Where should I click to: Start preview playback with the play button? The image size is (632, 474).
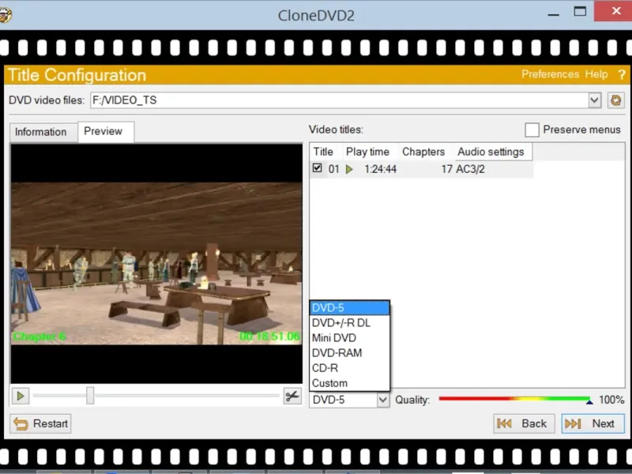pyautogui.click(x=21, y=397)
